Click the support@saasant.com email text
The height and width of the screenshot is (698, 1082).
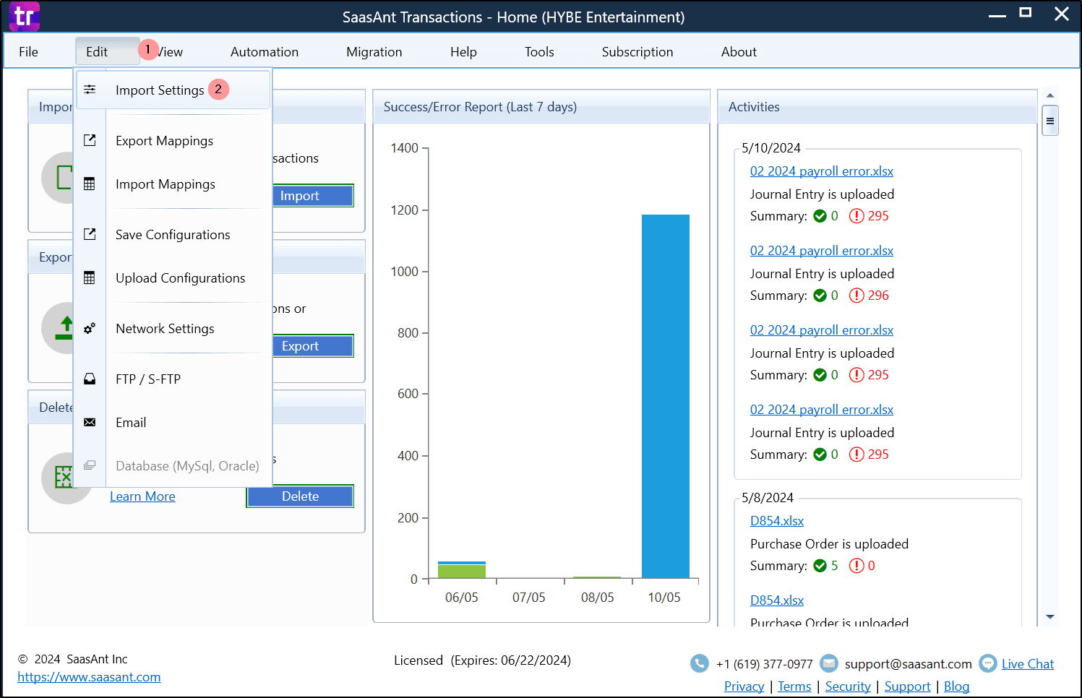coord(908,663)
